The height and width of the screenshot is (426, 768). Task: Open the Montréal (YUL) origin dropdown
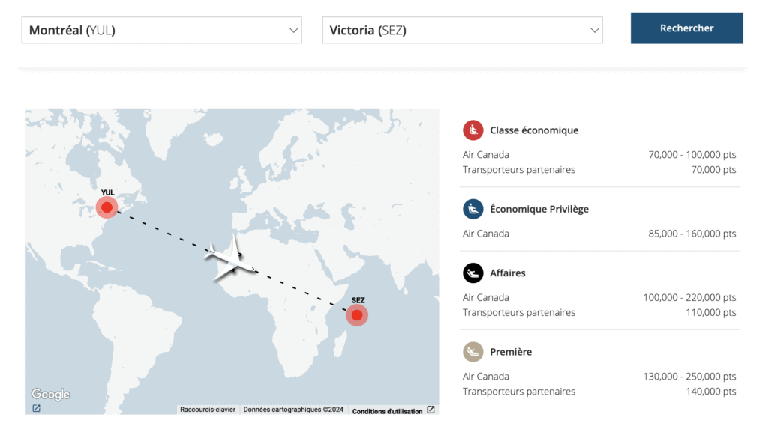[x=150, y=31]
